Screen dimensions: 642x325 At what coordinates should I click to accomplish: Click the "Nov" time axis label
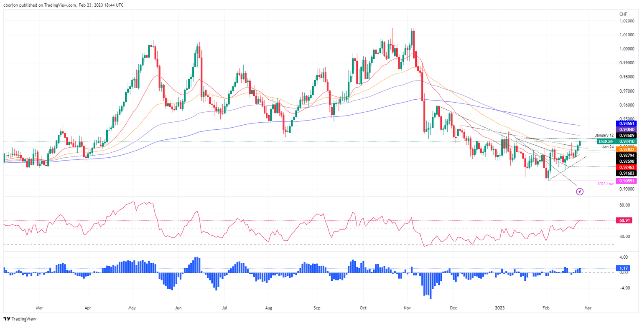pos(408,308)
